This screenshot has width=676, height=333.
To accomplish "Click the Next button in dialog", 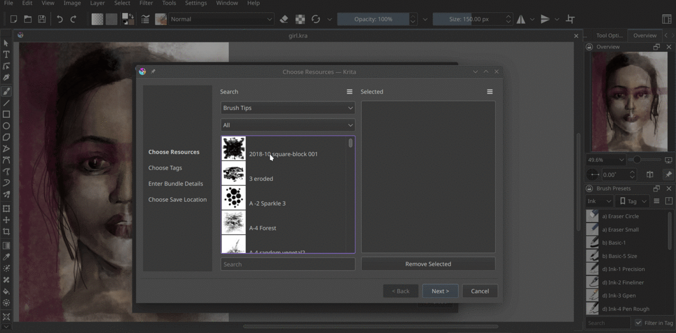I will click(x=440, y=291).
